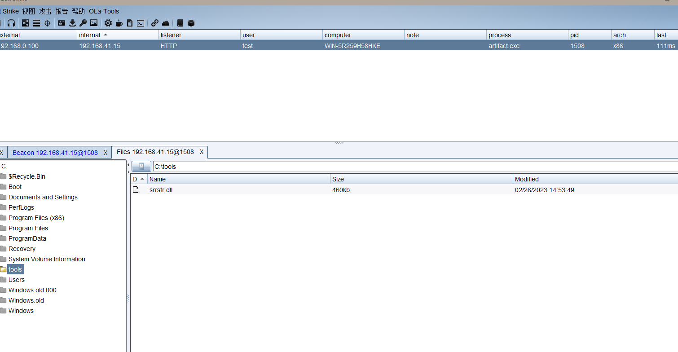Switch to pivot graph view icon

tap(26, 23)
